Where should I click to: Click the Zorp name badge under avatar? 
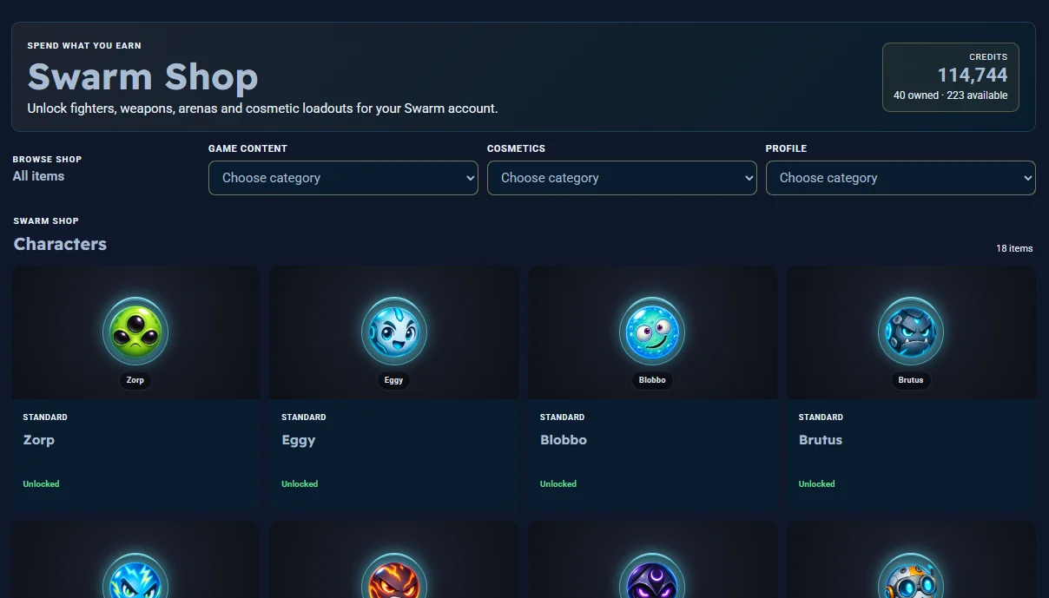[135, 380]
